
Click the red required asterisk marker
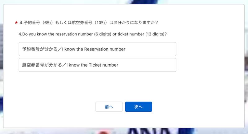point(16,23)
